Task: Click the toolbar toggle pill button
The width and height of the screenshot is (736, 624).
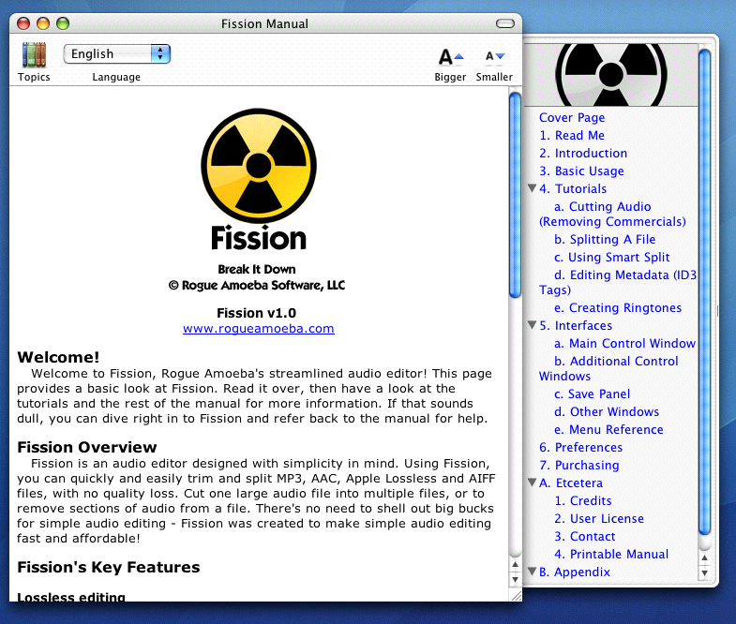Action: click(x=505, y=23)
